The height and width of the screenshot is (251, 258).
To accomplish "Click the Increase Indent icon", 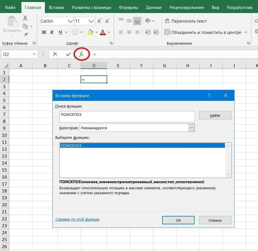I will [156, 32].
